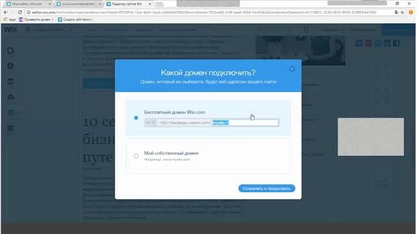This screenshot has width=417, height=234.
Task: Open the Apps bookmarks shortcut
Action: (x=10, y=19)
